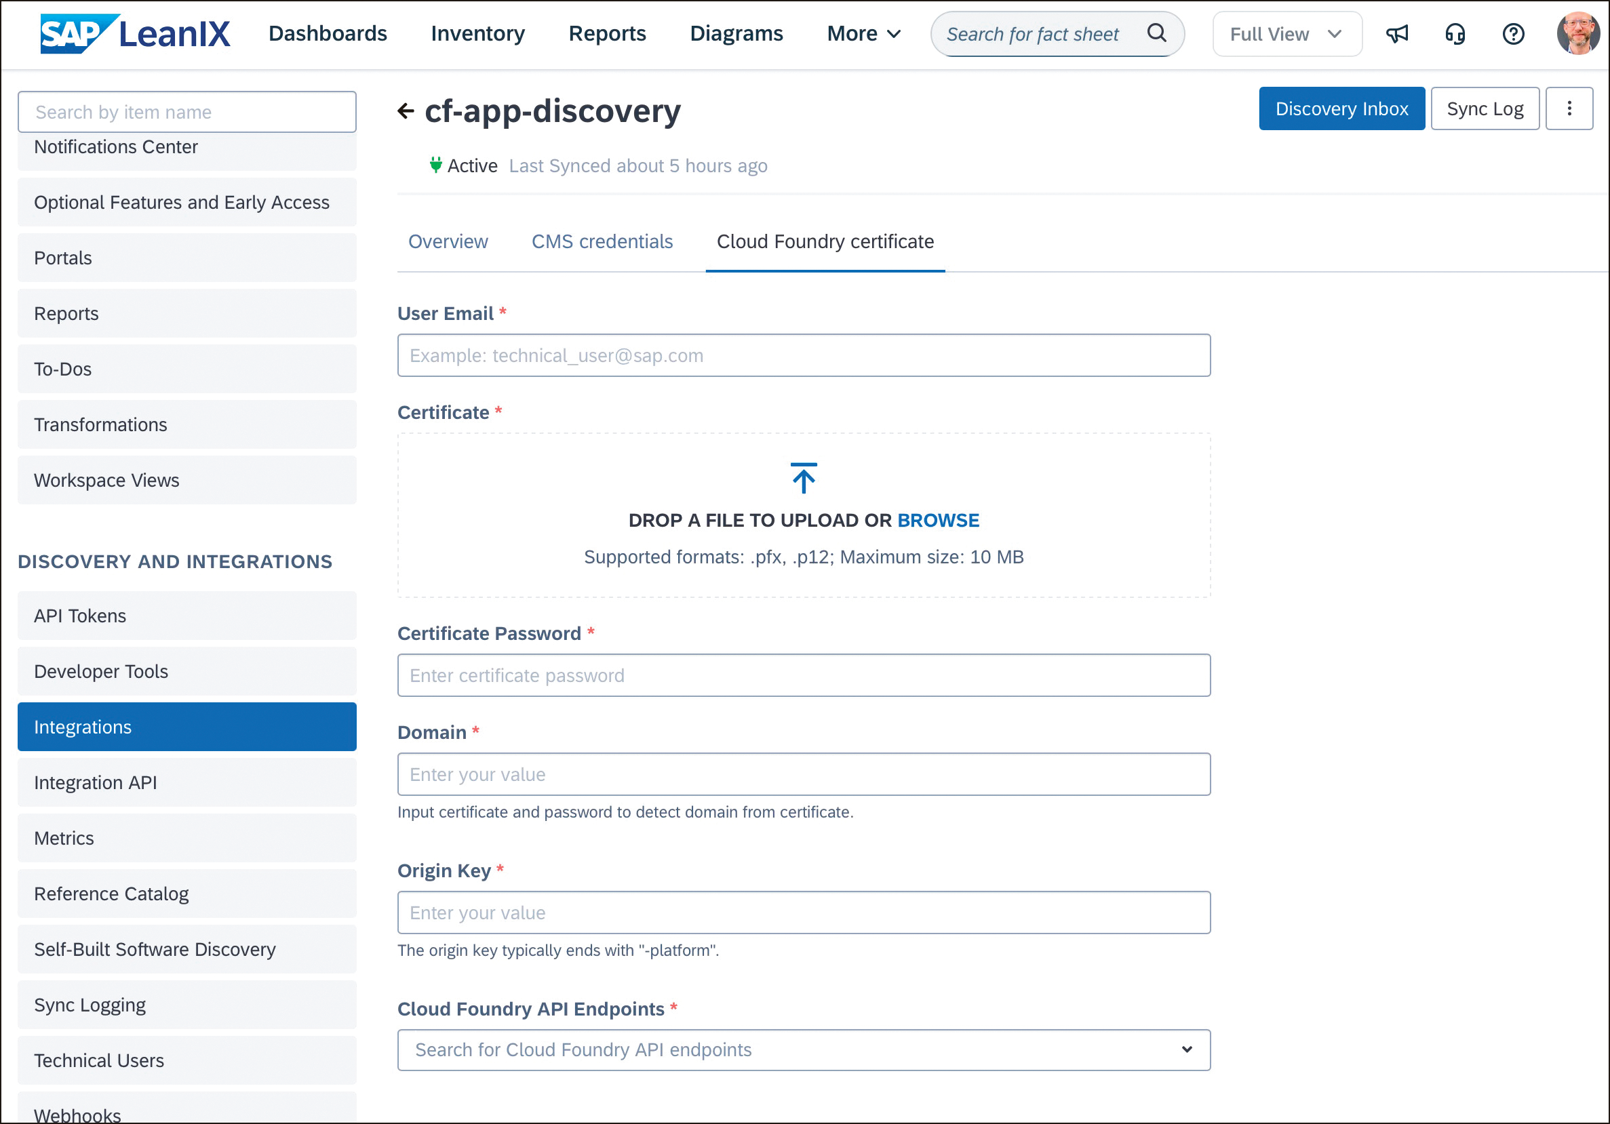The image size is (1610, 1124).
Task: Click the 'Supported formats: .pfx, .p12' hint
Action: pos(804,557)
